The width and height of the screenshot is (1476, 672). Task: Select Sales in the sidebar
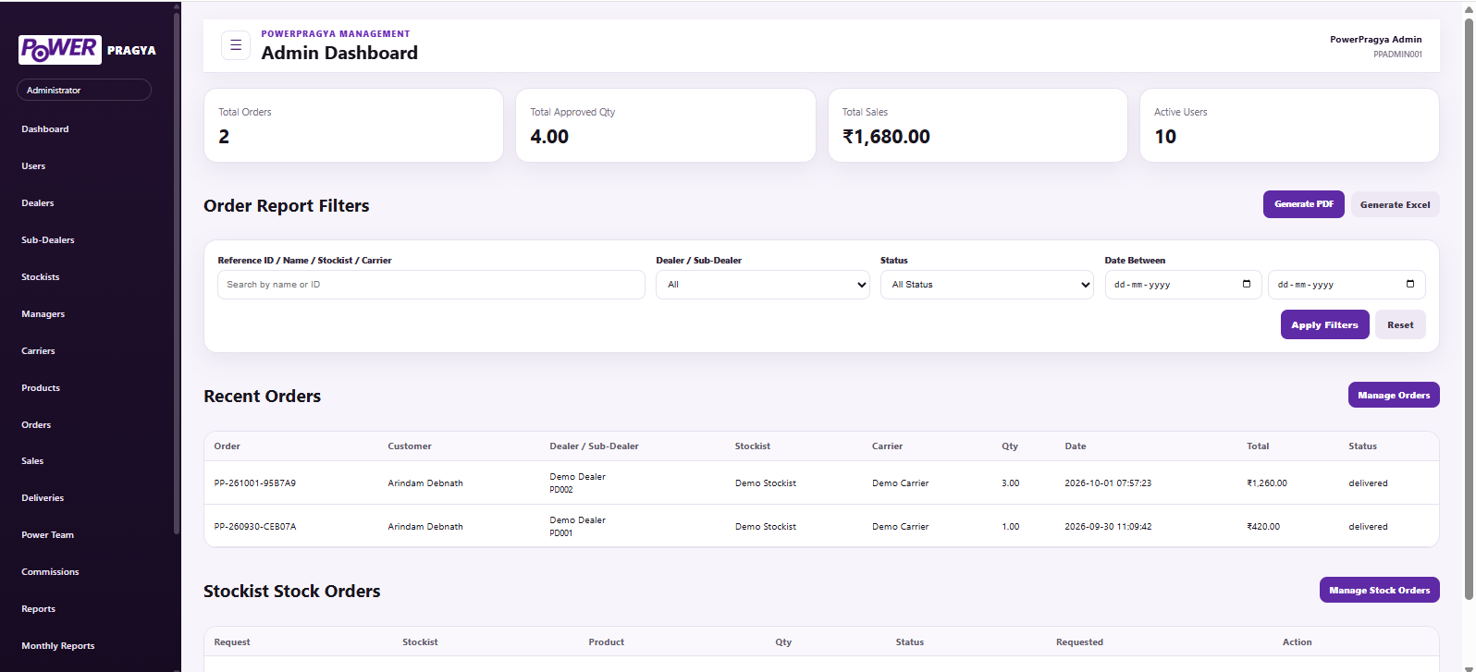32,461
